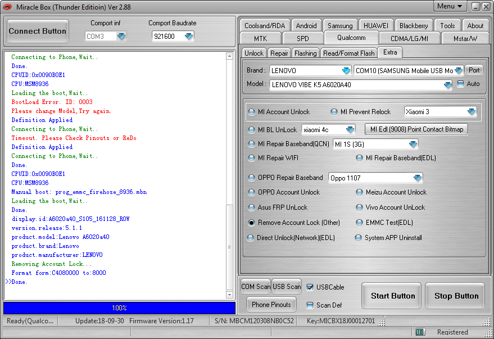Click the Miracle Box eye logo icon
This screenshot has height=339, width=494.
pos(7,7)
